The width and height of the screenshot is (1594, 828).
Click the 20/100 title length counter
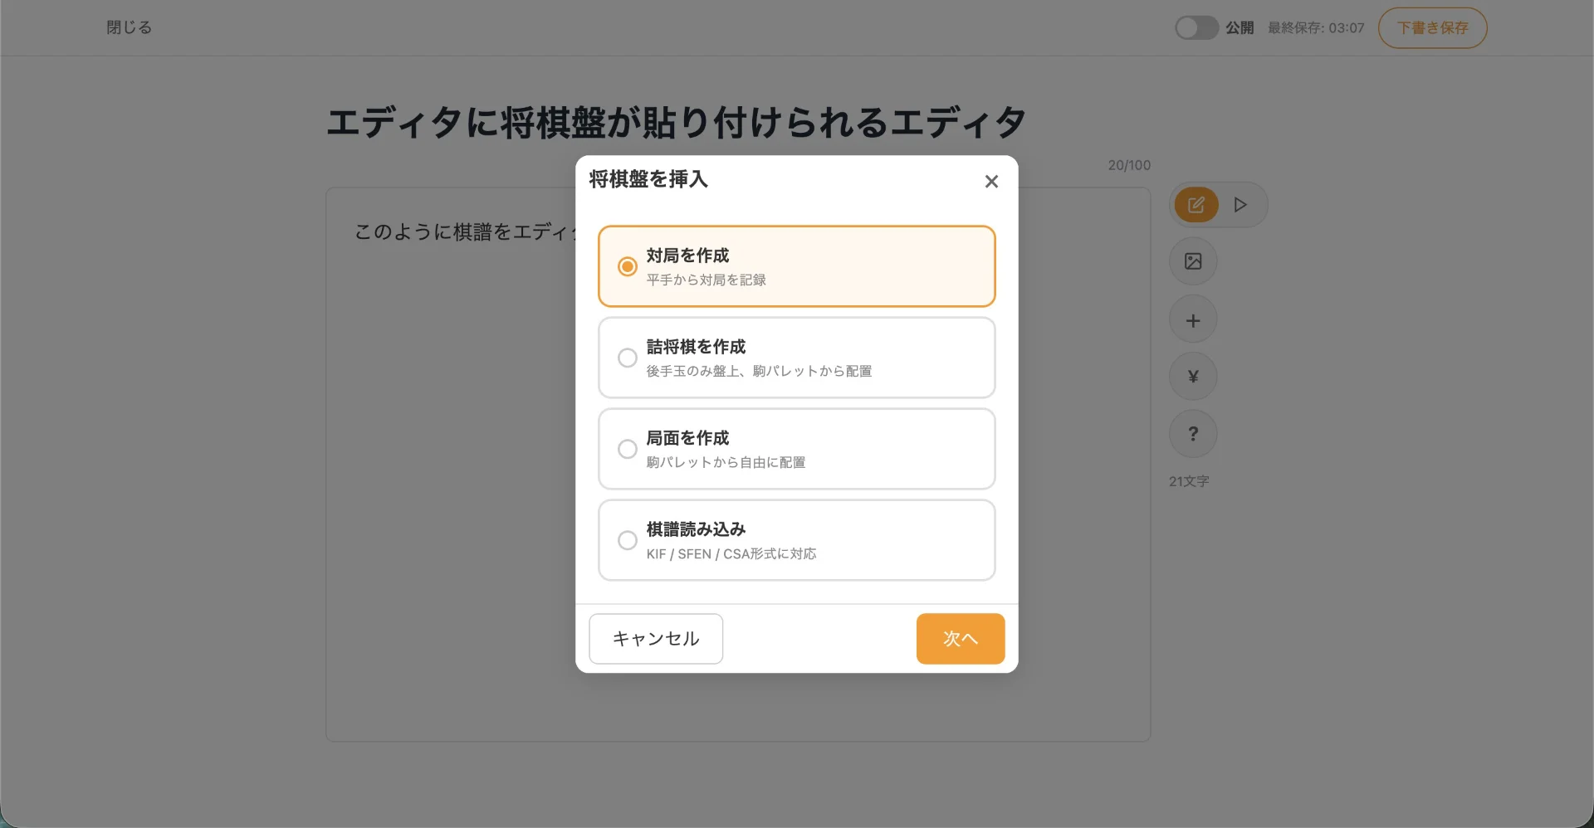1128,164
